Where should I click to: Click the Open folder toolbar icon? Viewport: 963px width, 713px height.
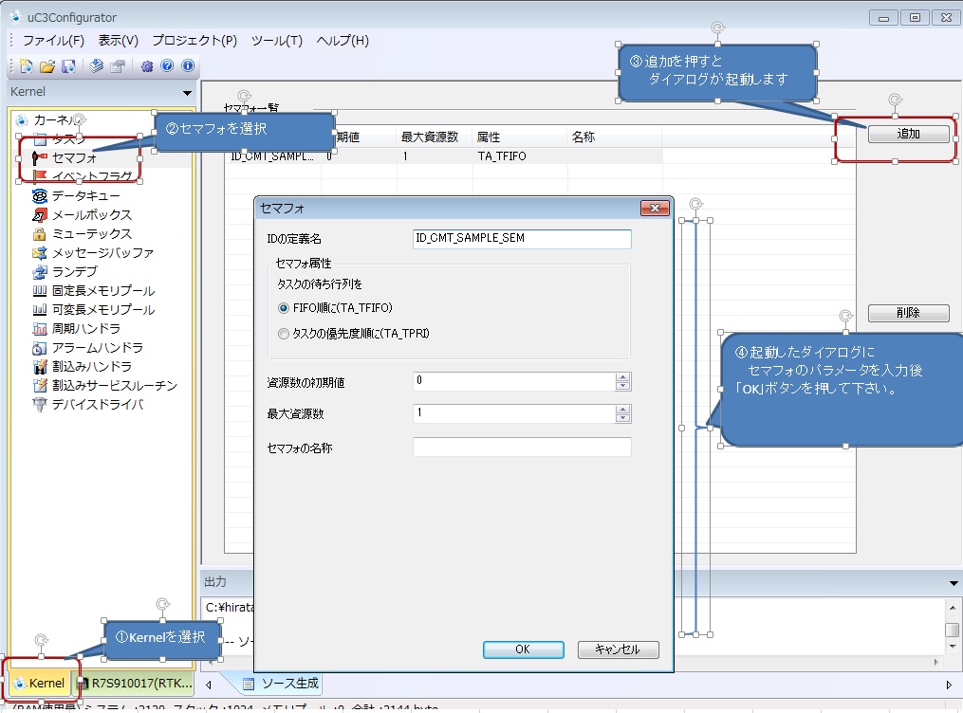click(x=46, y=66)
